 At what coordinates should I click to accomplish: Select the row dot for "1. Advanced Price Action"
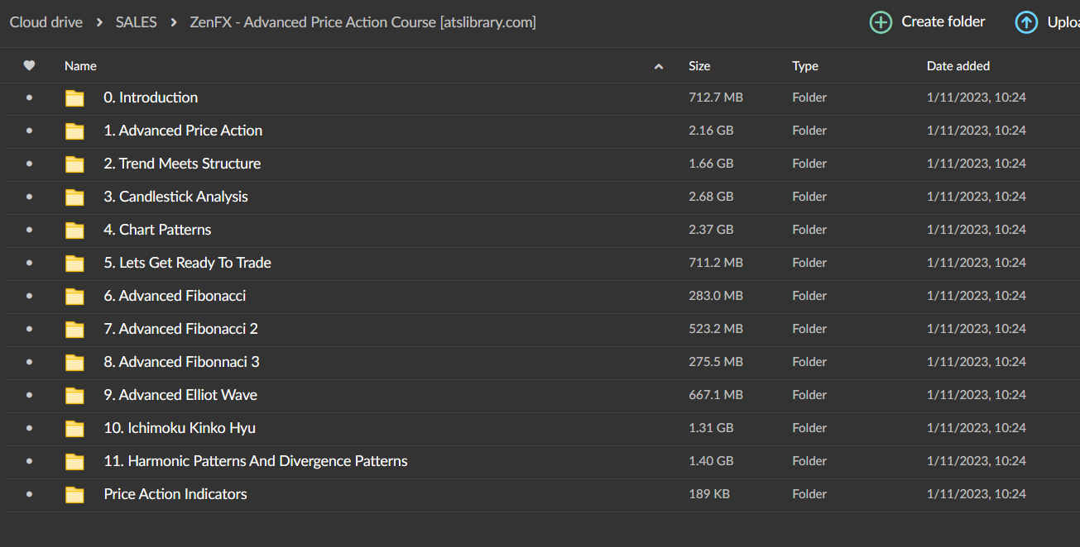click(29, 131)
